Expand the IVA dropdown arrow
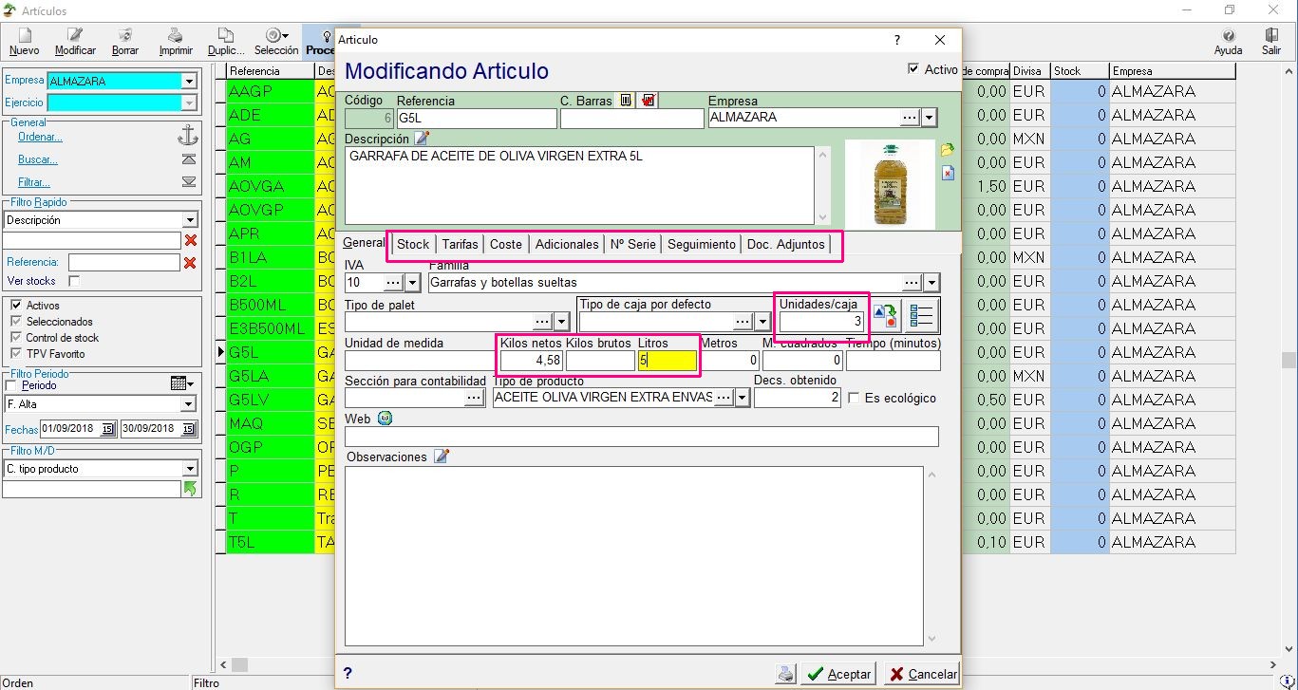The height and width of the screenshot is (690, 1298). coord(412,283)
